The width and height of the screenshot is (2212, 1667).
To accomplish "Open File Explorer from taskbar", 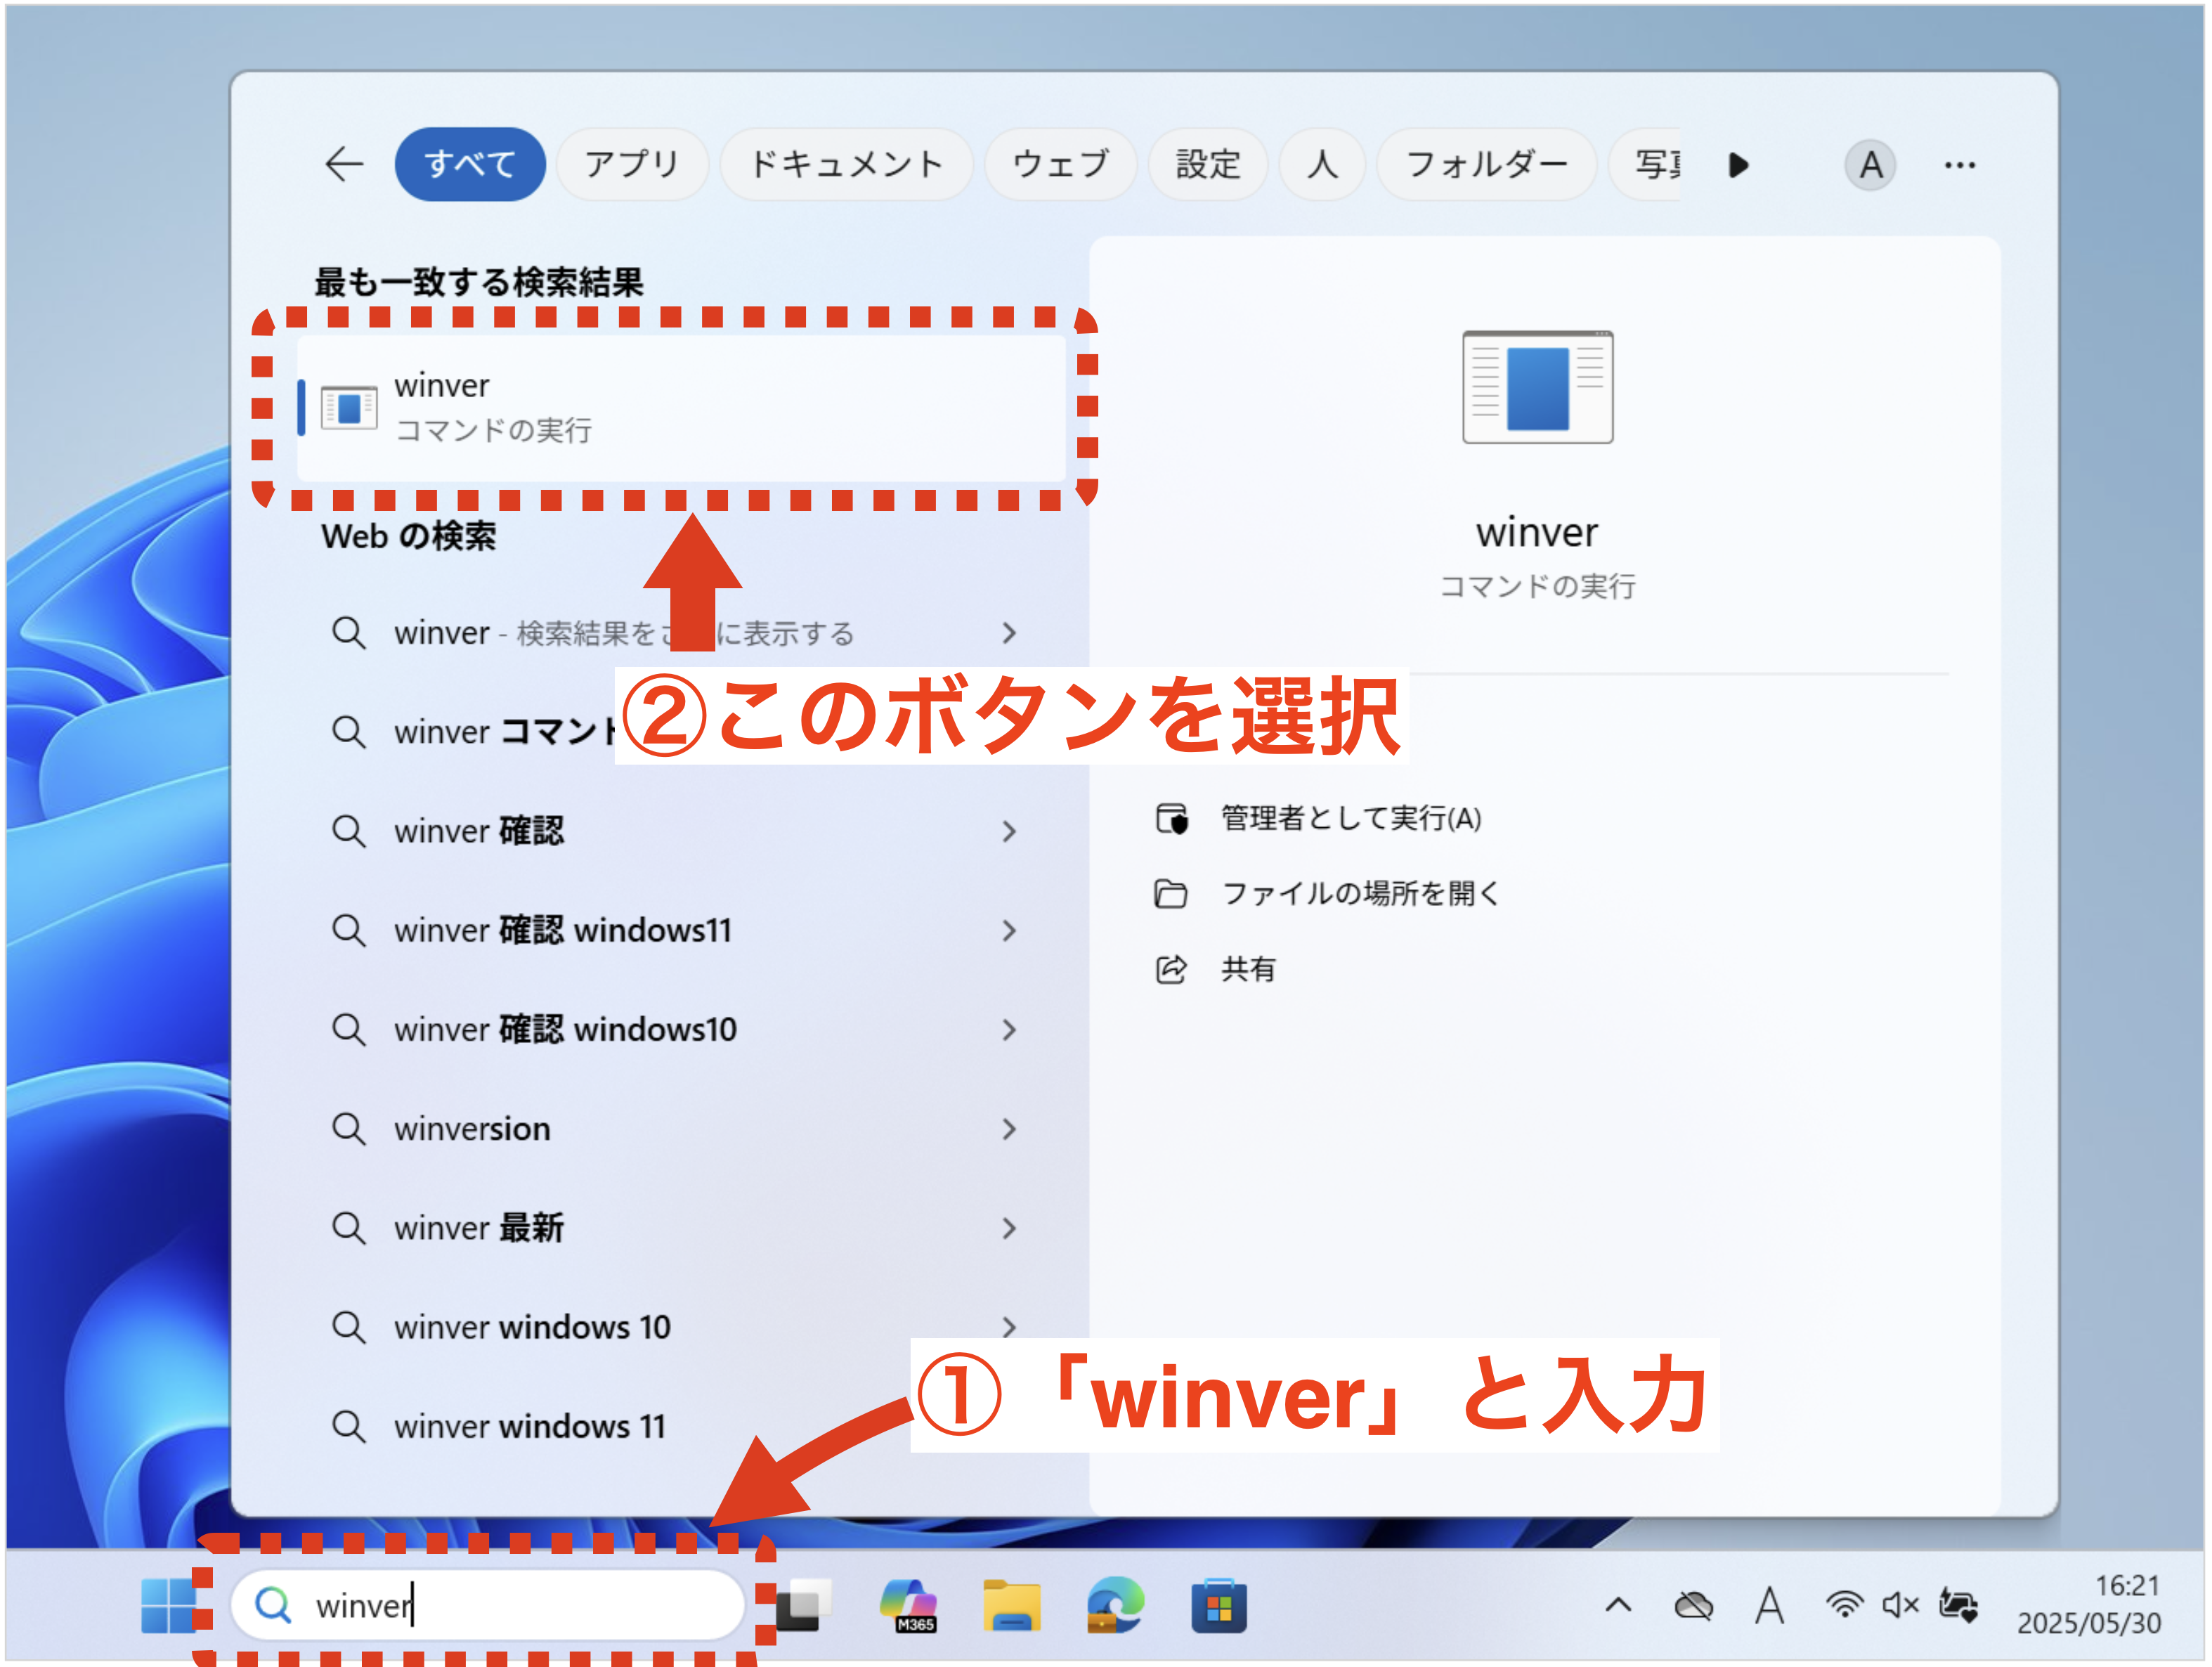I will [x=1011, y=1605].
